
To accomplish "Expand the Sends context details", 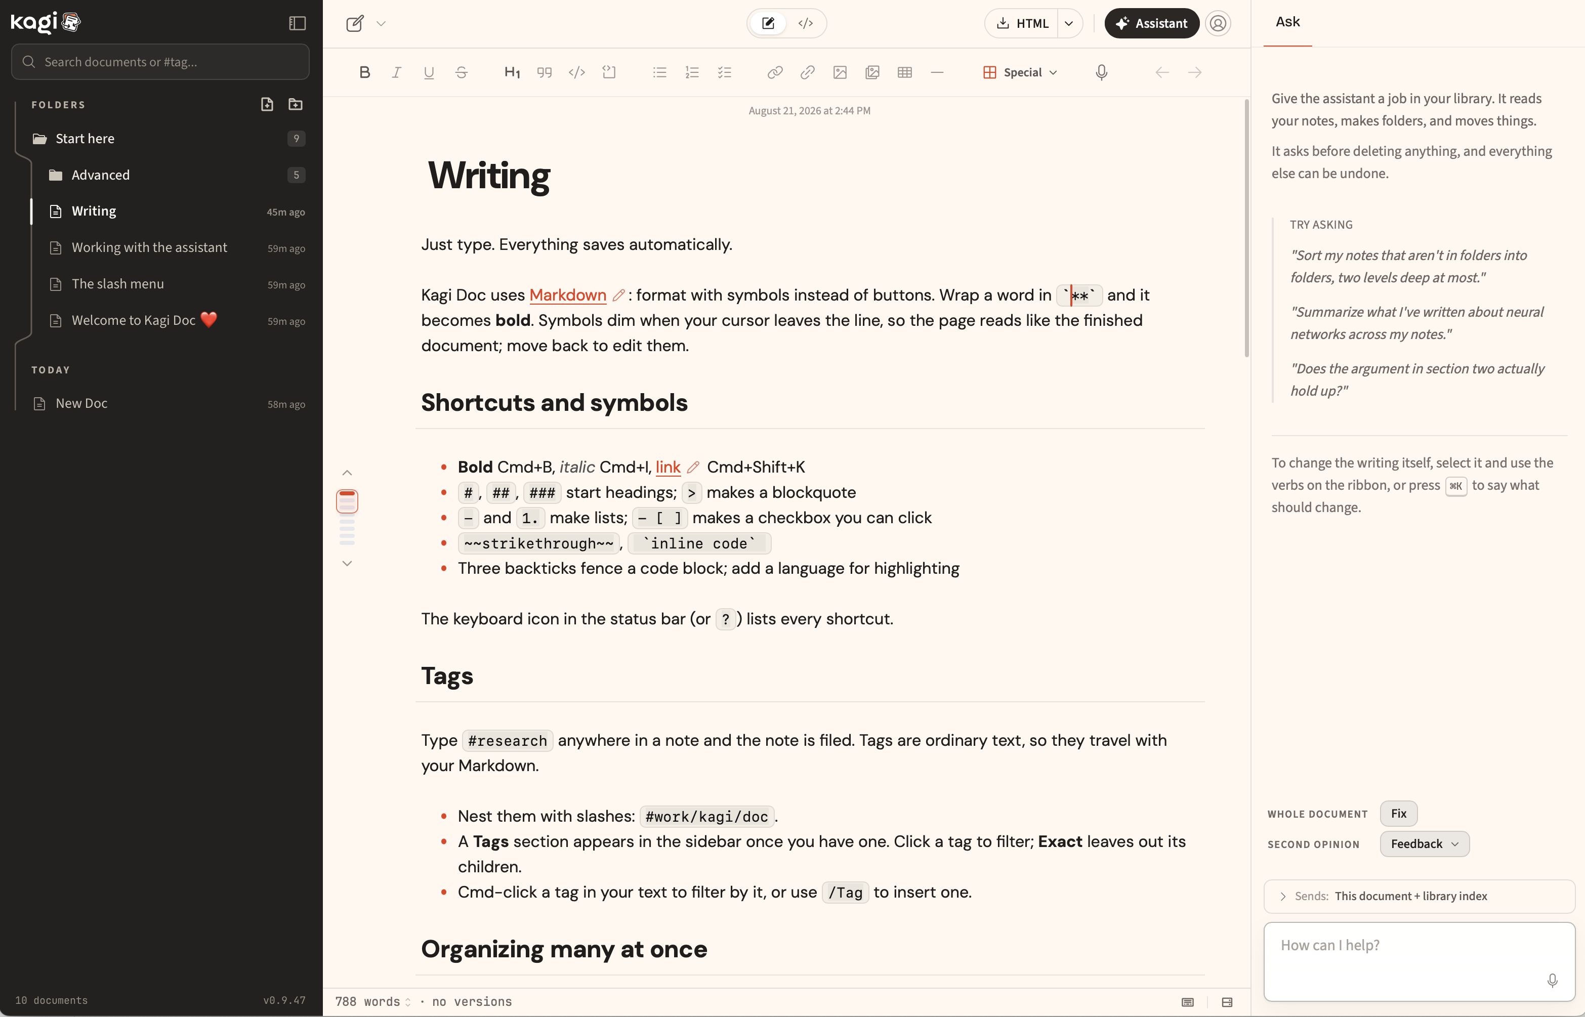I will (1419, 896).
